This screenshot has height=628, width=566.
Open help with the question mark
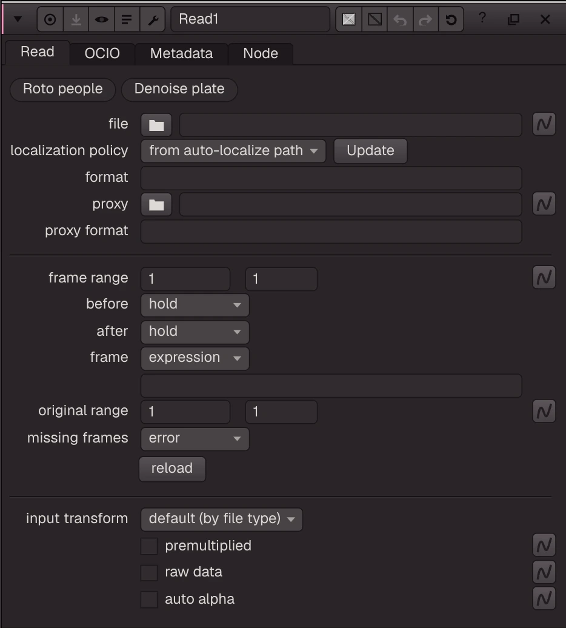(482, 18)
